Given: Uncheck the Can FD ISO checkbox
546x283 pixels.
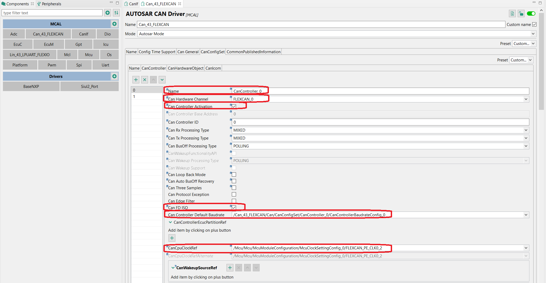Looking at the screenshot, I should pos(233,208).
